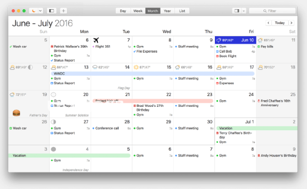Screen dimensions: 307x189
Task: Toggle Status Report checkmark on June 6
Action: 52,60
